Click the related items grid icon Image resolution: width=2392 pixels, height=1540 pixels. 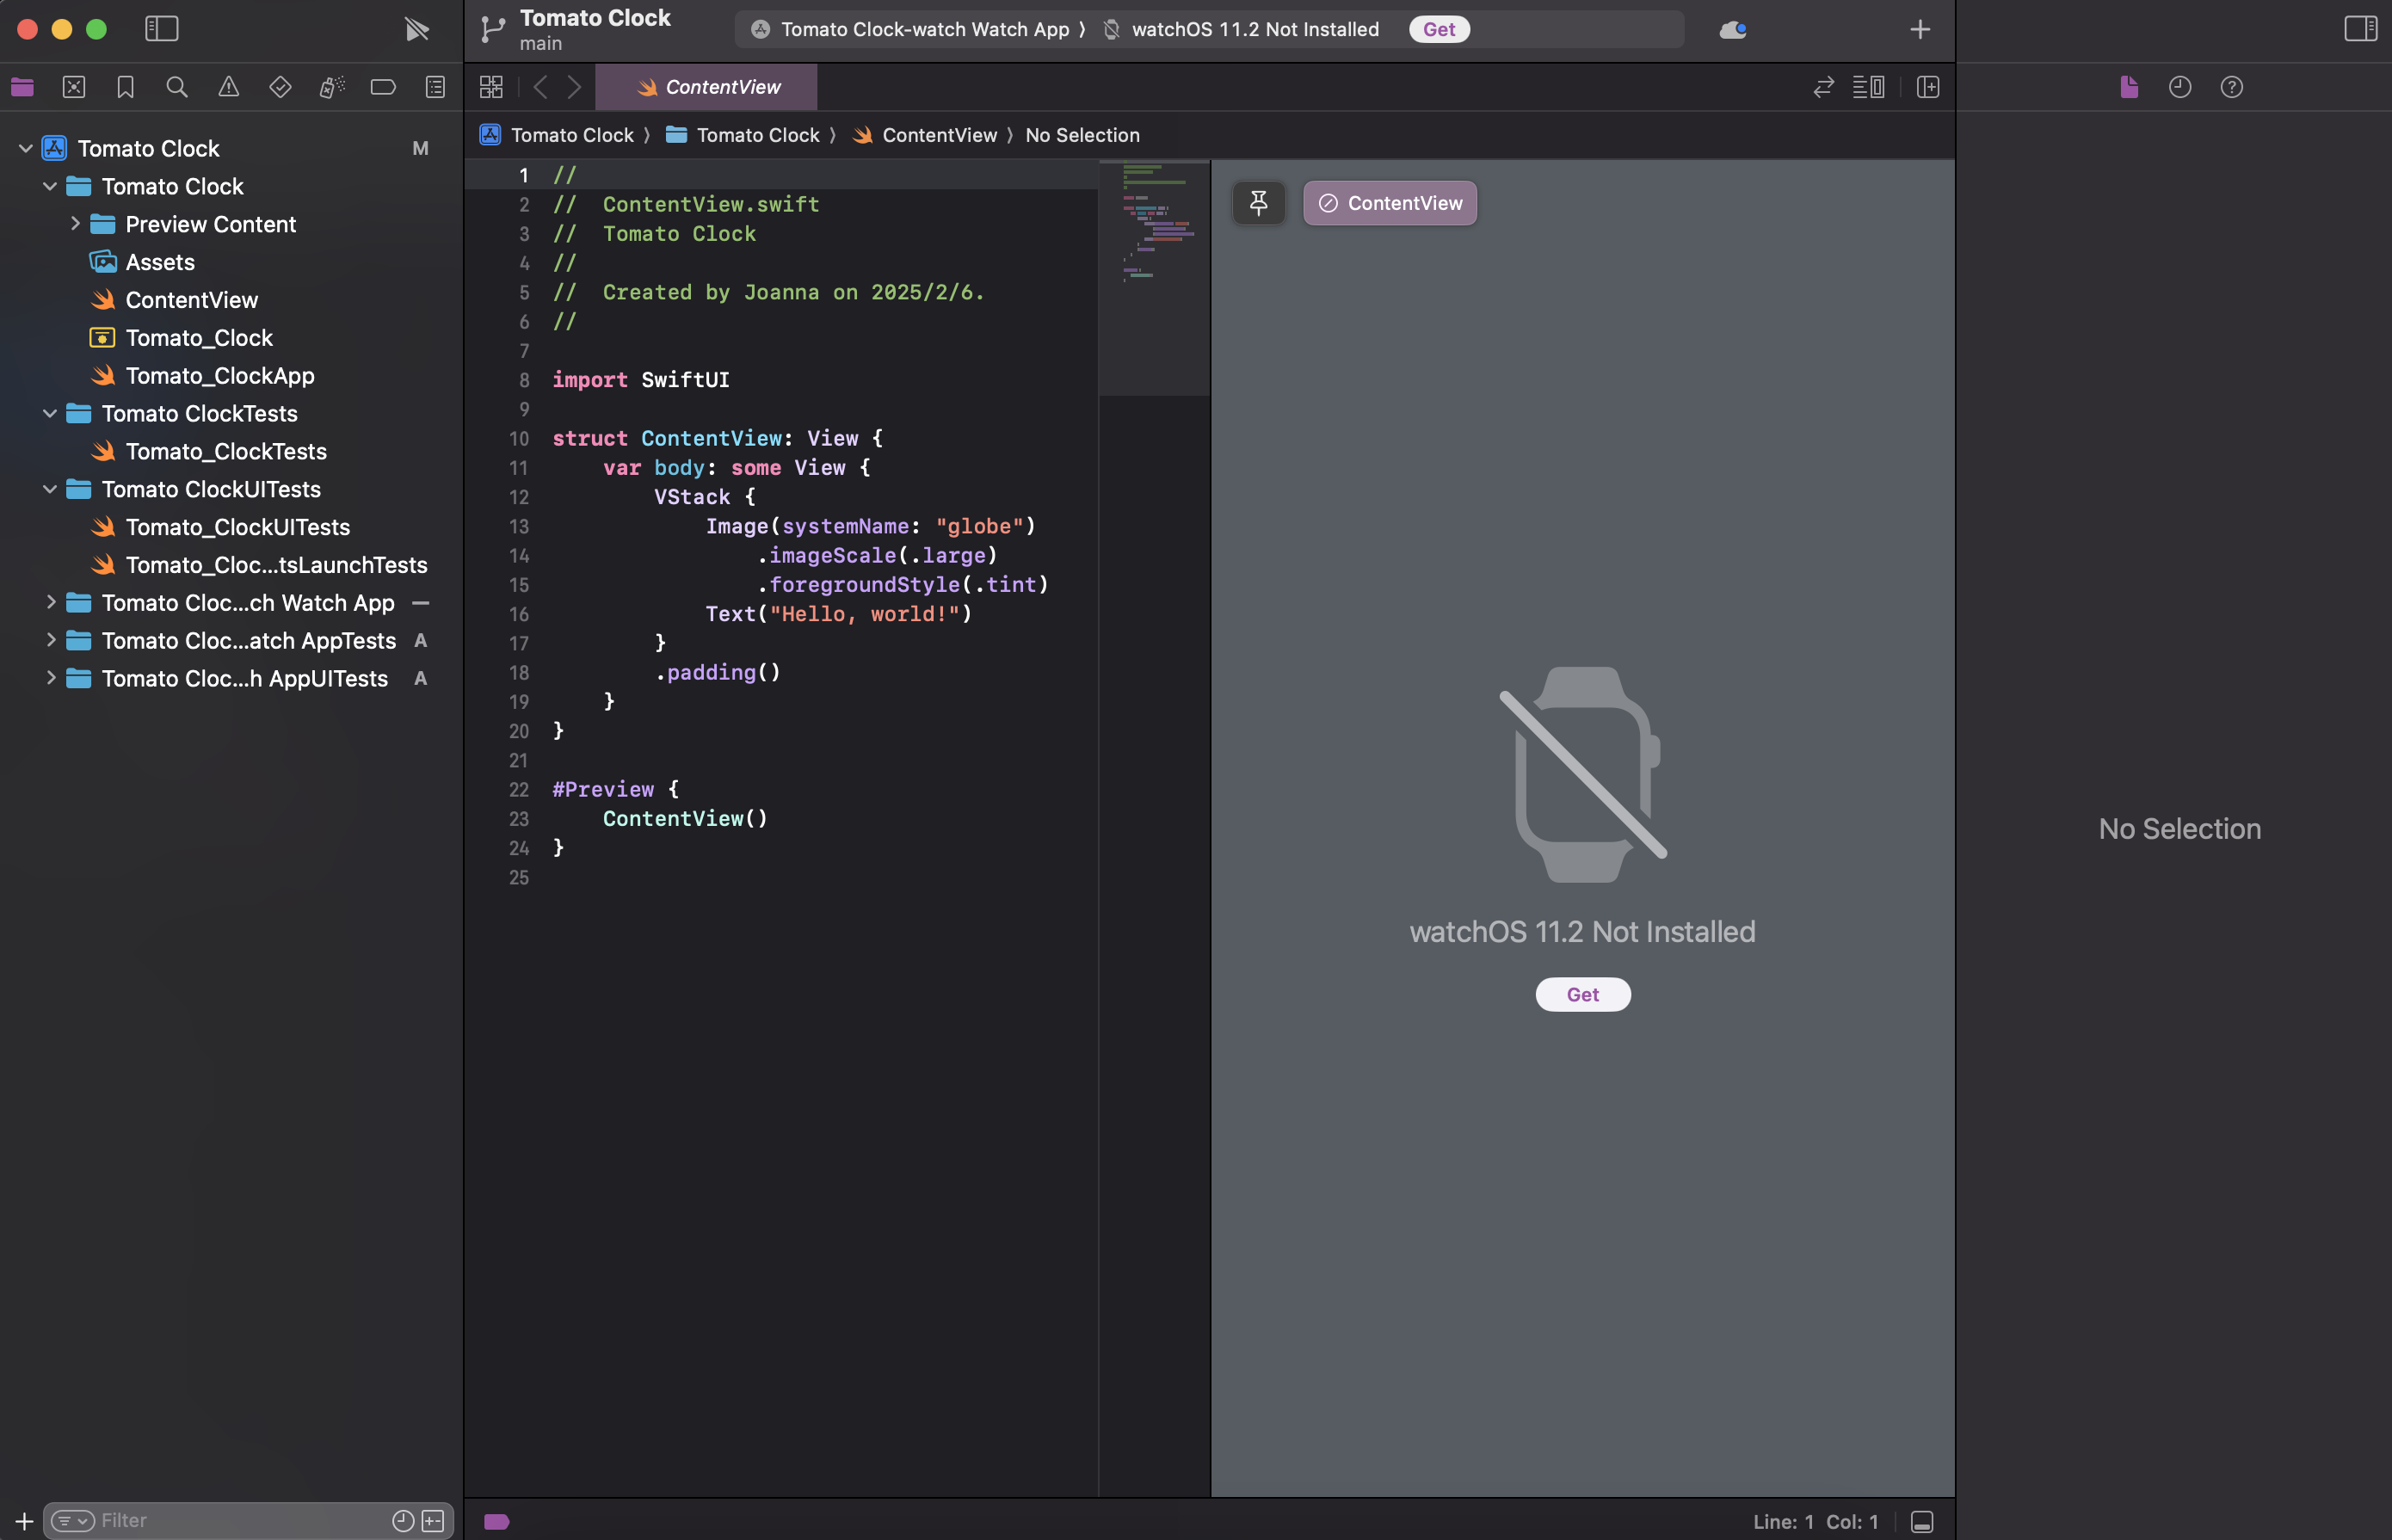(x=491, y=87)
